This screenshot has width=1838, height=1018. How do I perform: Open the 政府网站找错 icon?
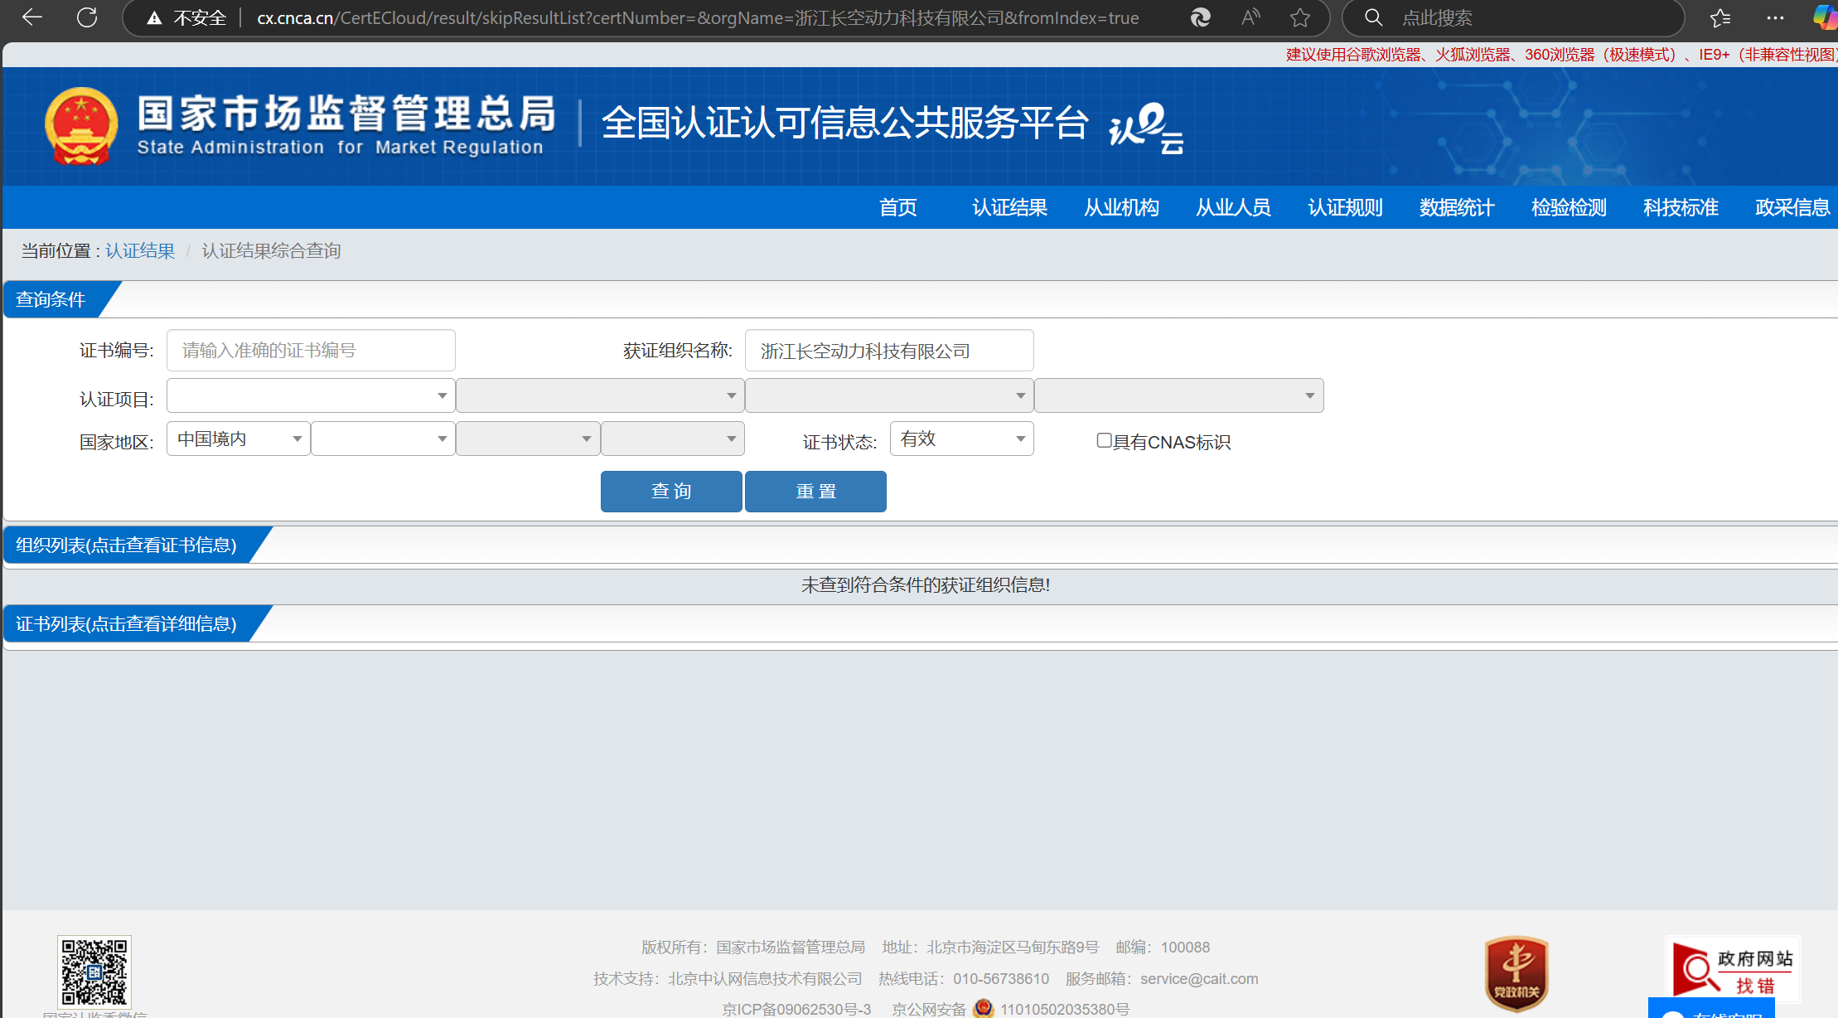(1732, 968)
